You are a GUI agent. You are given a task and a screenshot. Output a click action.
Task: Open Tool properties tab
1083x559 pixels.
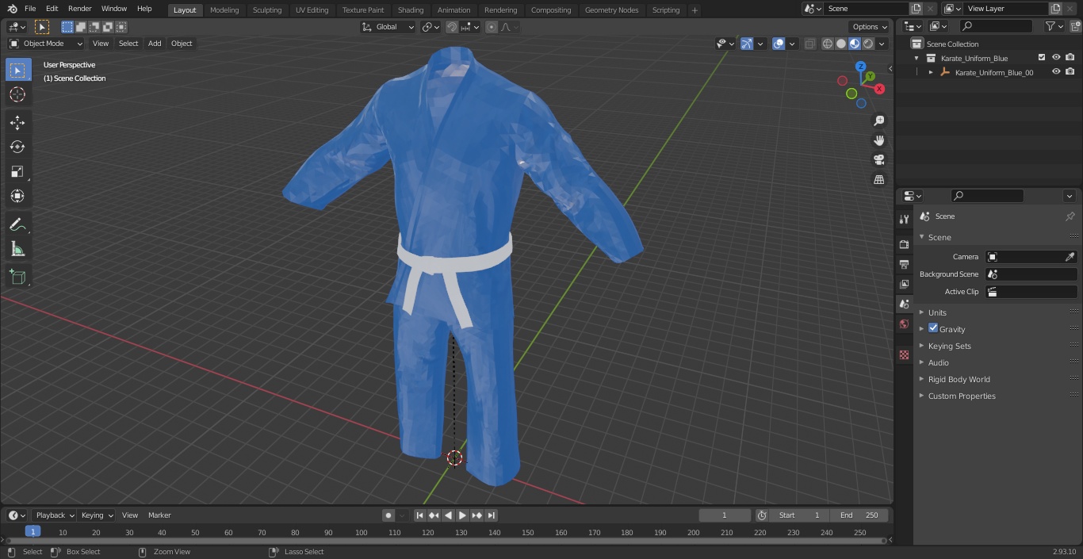[x=904, y=219]
